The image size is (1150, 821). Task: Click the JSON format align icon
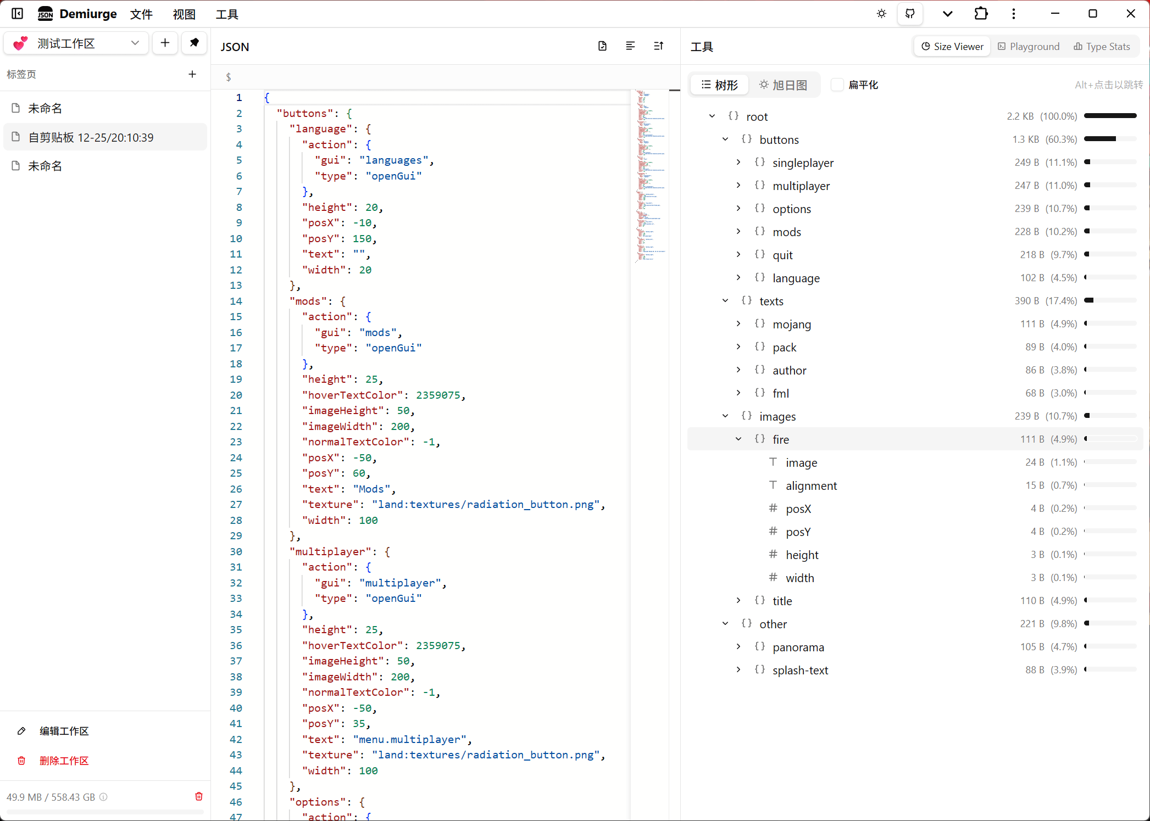pyautogui.click(x=630, y=46)
